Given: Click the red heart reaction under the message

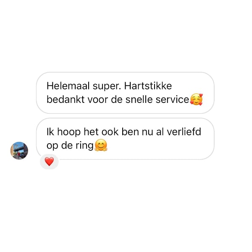Looking at the screenshot, I should [49, 161].
